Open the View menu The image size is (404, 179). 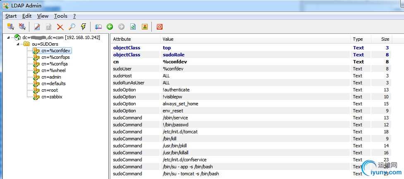tap(43, 16)
